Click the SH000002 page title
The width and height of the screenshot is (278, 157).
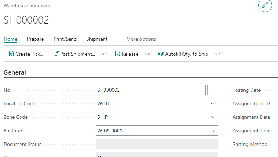click(x=26, y=20)
